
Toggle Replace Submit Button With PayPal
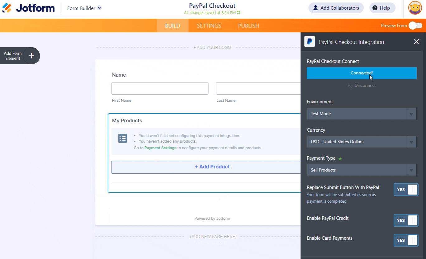pos(406,190)
